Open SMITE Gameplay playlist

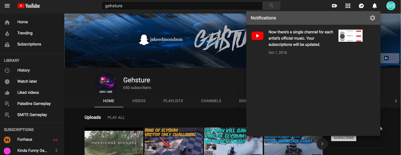tap(32, 115)
